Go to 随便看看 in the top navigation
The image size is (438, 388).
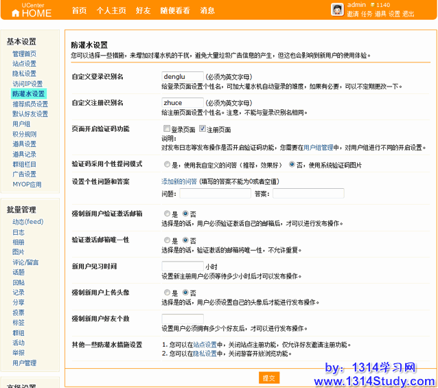pyautogui.click(x=175, y=10)
